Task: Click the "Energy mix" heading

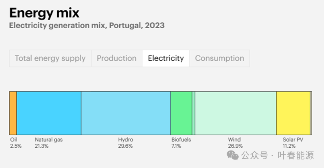Action: 44,13
